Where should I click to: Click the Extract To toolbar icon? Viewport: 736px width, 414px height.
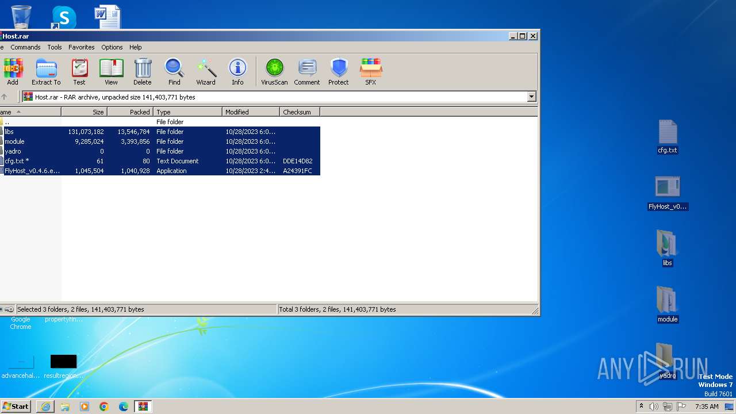coord(46,72)
